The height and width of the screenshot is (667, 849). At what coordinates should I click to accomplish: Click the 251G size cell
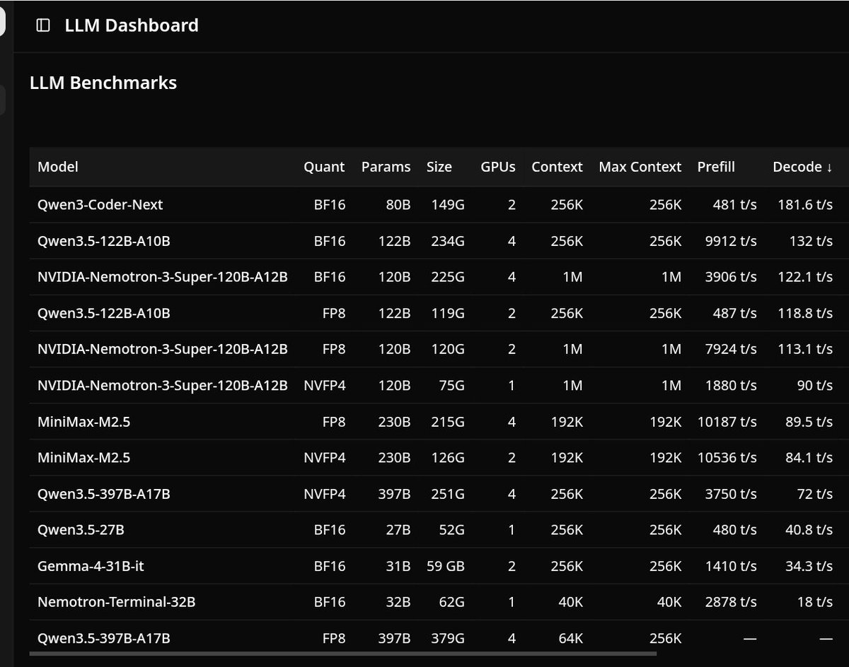pos(448,494)
